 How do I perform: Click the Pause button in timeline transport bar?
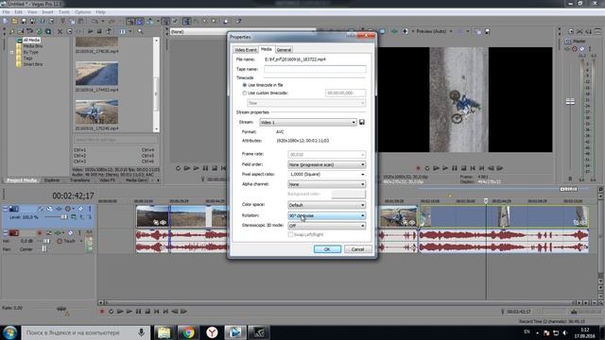click(x=138, y=311)
